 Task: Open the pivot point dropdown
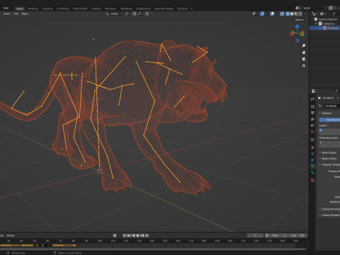[127, 13]
